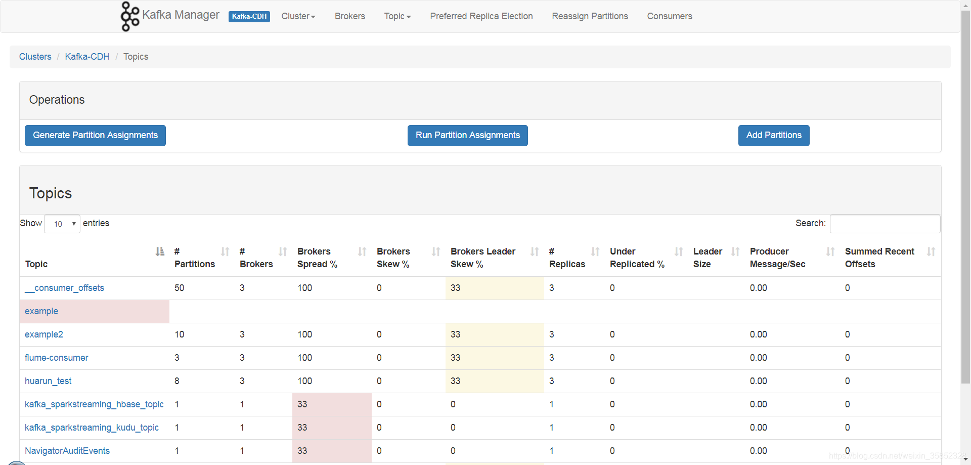971x465 pixels.
Task: Sort by Producer Message/Sec icon
Action: point(830,251)
